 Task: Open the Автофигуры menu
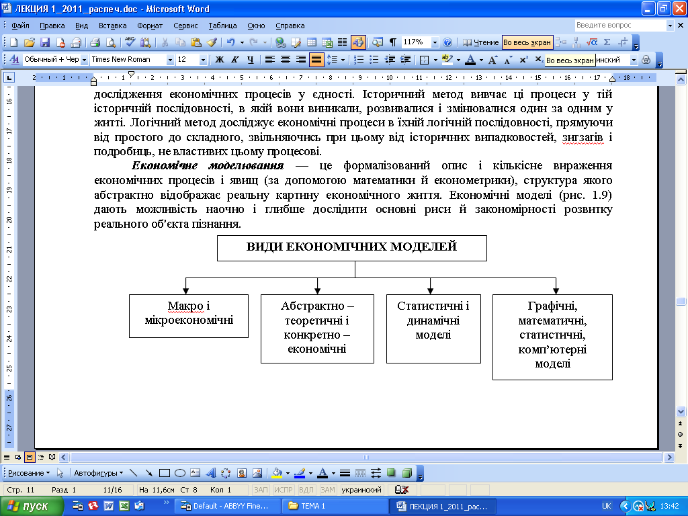tap(98, 473)
